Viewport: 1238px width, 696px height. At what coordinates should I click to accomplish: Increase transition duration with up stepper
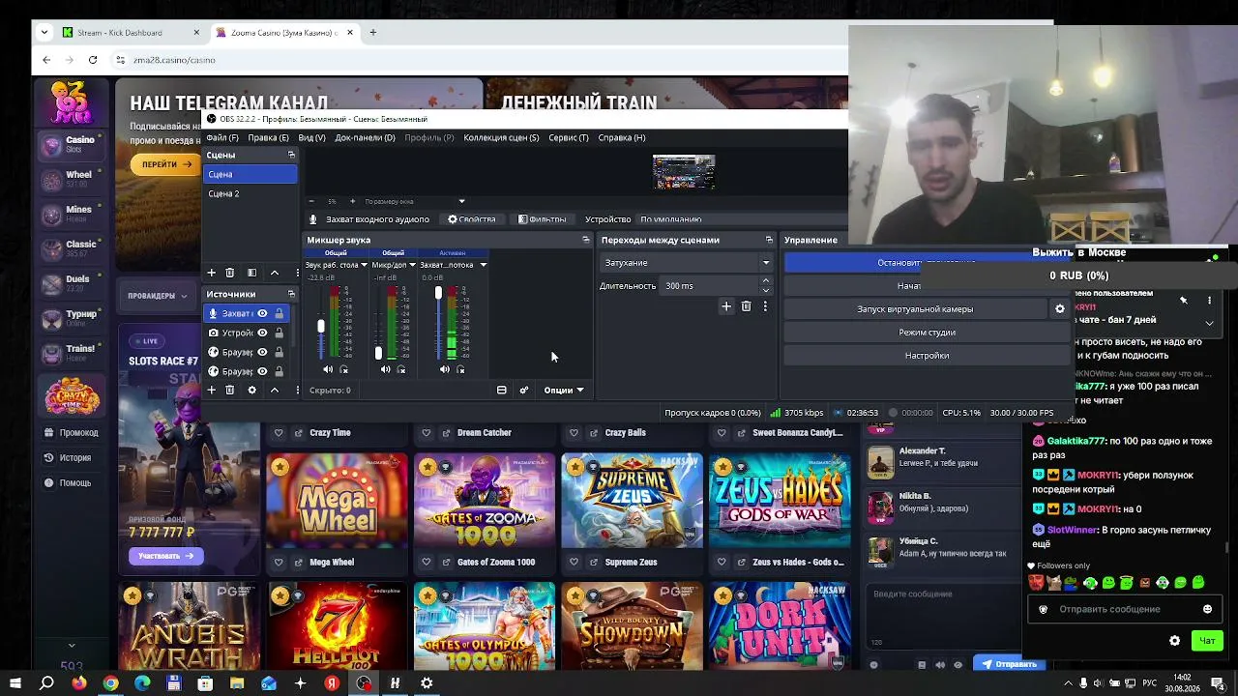pyautogui.click(x=766, y=281)
